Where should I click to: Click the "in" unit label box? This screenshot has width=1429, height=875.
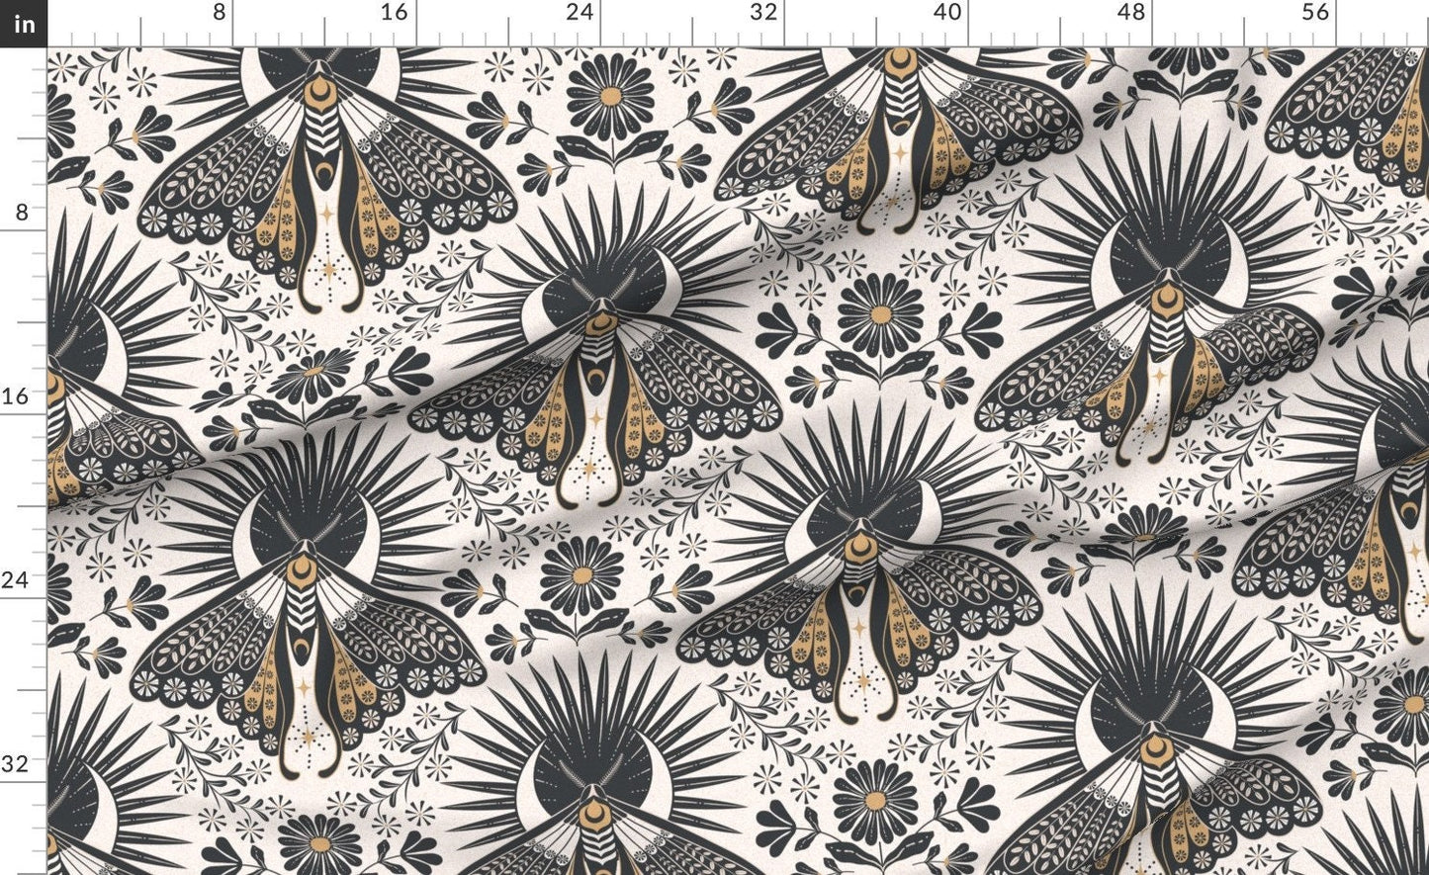pyautogui.click(x=24, y=24)
